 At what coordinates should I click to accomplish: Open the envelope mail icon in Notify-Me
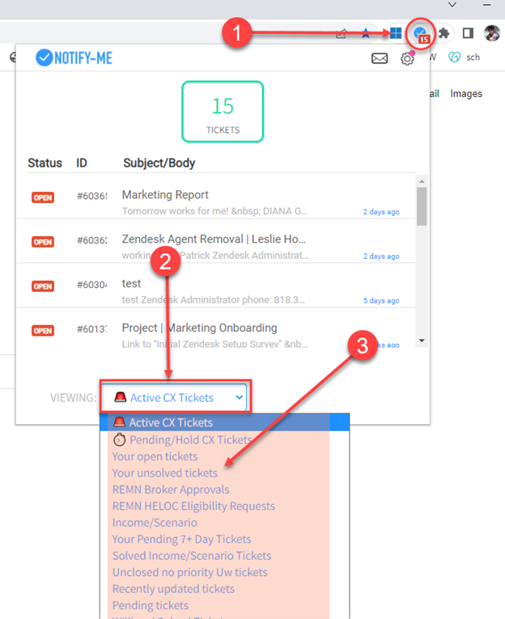[x=380, y=58]
